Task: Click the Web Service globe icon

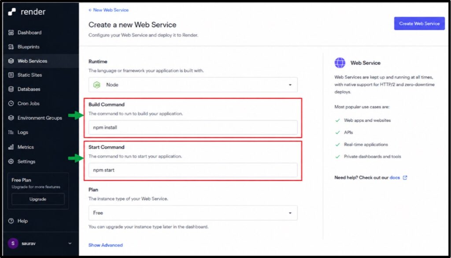Action: click(x=340, y=63)
